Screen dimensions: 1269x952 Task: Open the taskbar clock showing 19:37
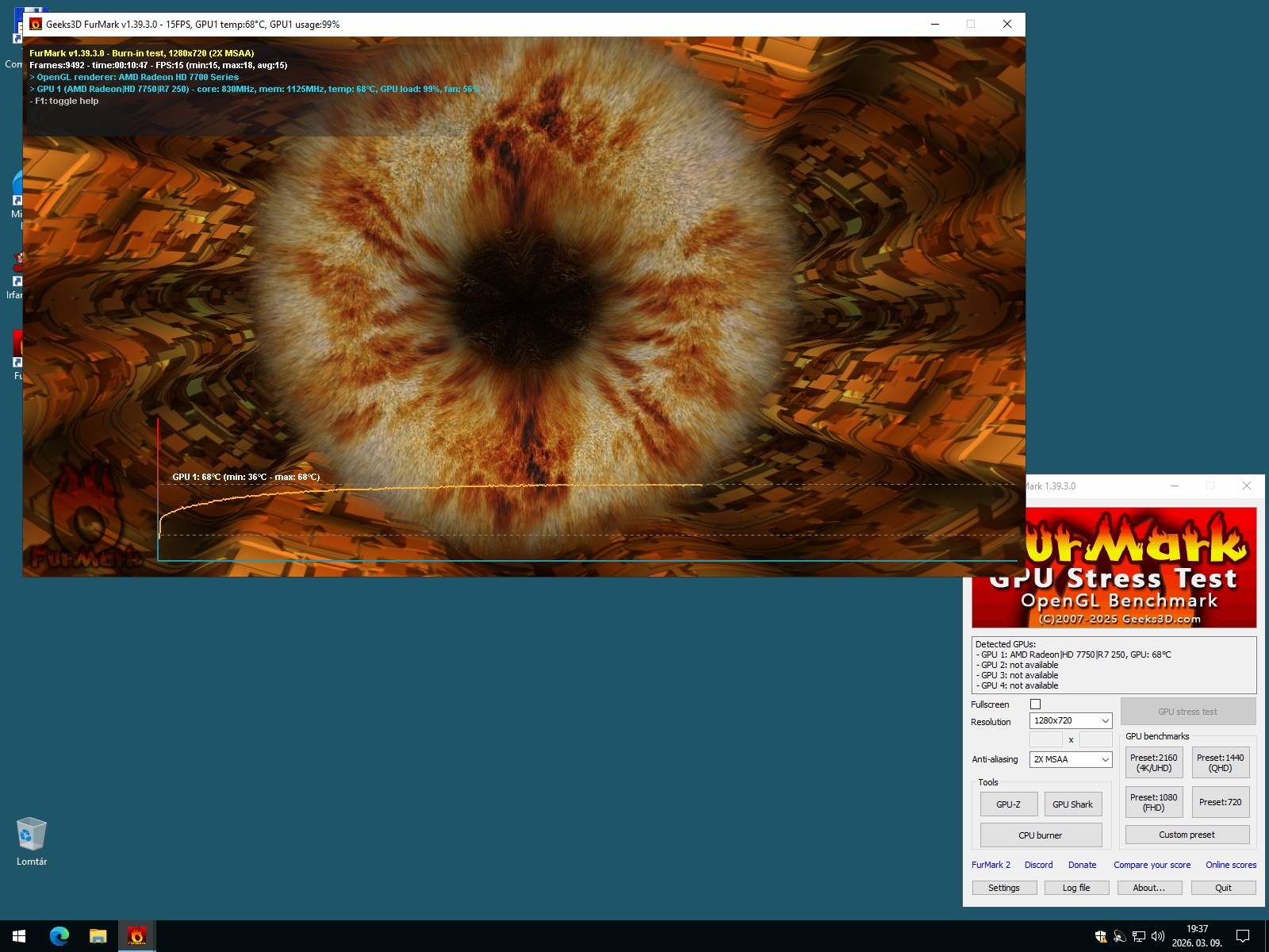coord(1198,936)
